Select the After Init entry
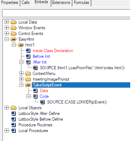Screen dimensions: 132x141 [40, 62]
